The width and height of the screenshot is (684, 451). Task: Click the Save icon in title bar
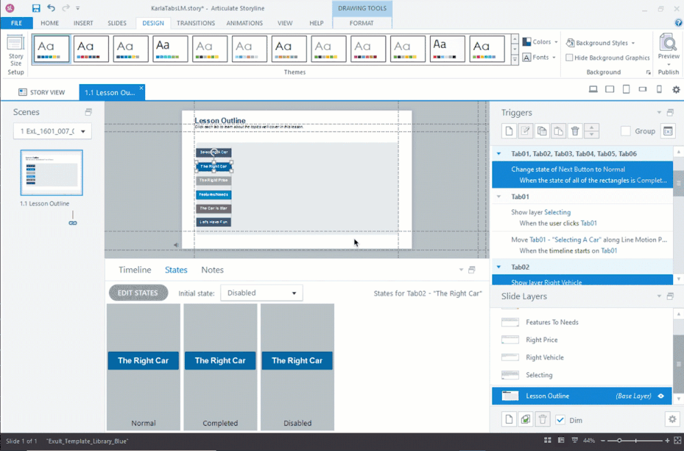click(x=36, y=8)
